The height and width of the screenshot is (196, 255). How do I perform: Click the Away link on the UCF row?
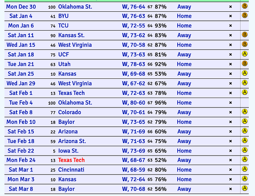pos(184,54)
